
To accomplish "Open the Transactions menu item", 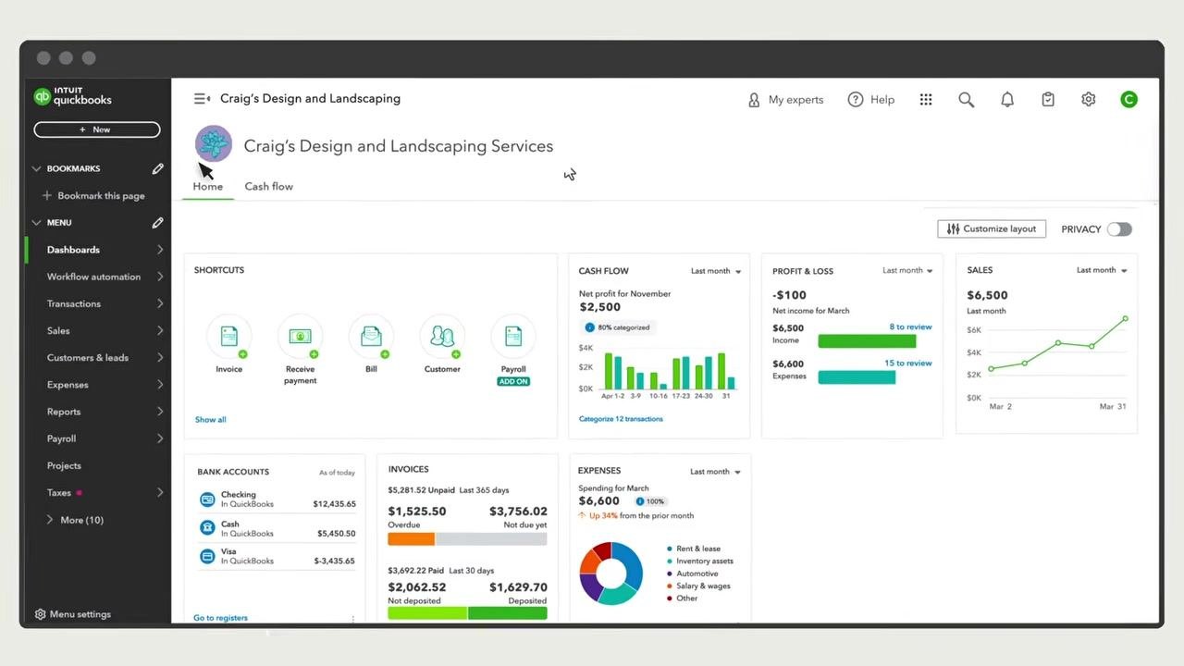I will tap(98, 303).
